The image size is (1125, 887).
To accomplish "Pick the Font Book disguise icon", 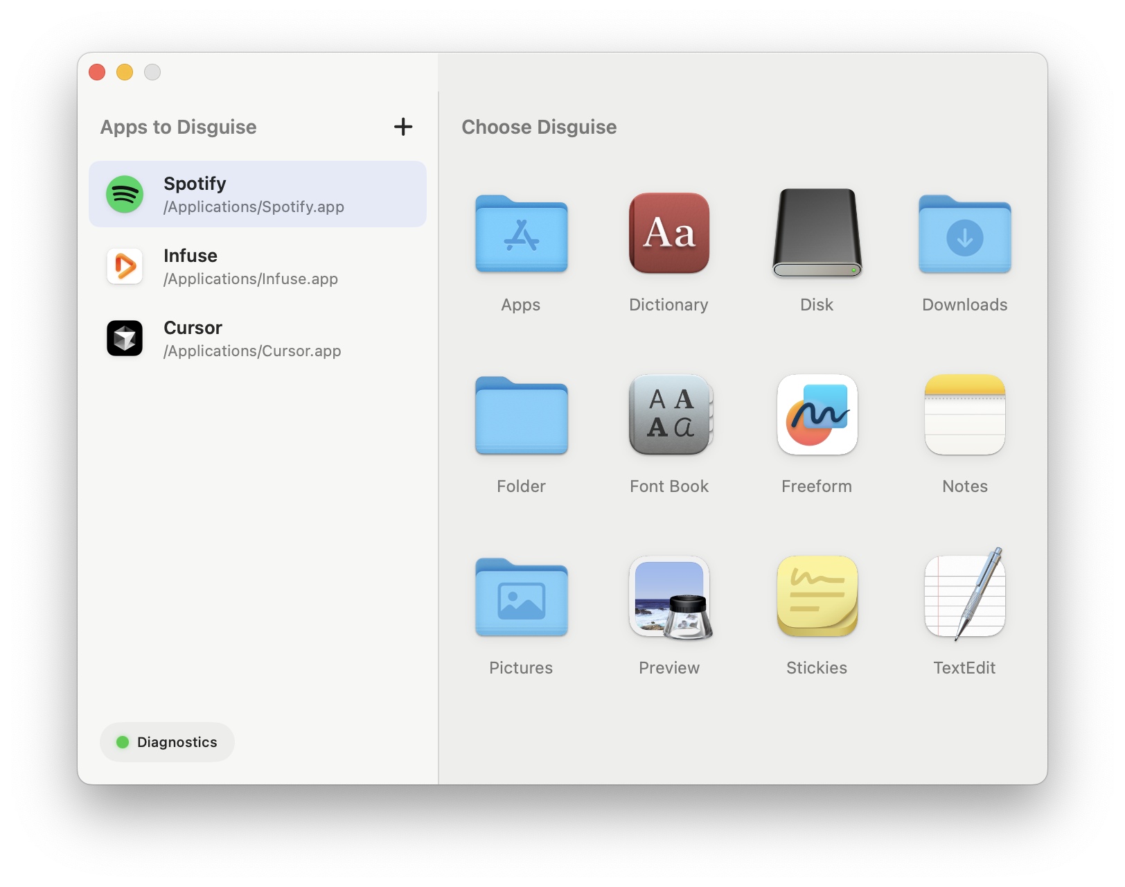I will pos(671,414).
